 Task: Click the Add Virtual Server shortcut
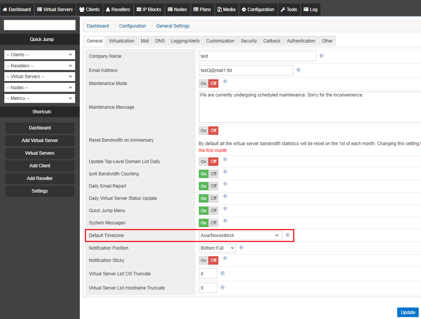(x=40, y=140)
